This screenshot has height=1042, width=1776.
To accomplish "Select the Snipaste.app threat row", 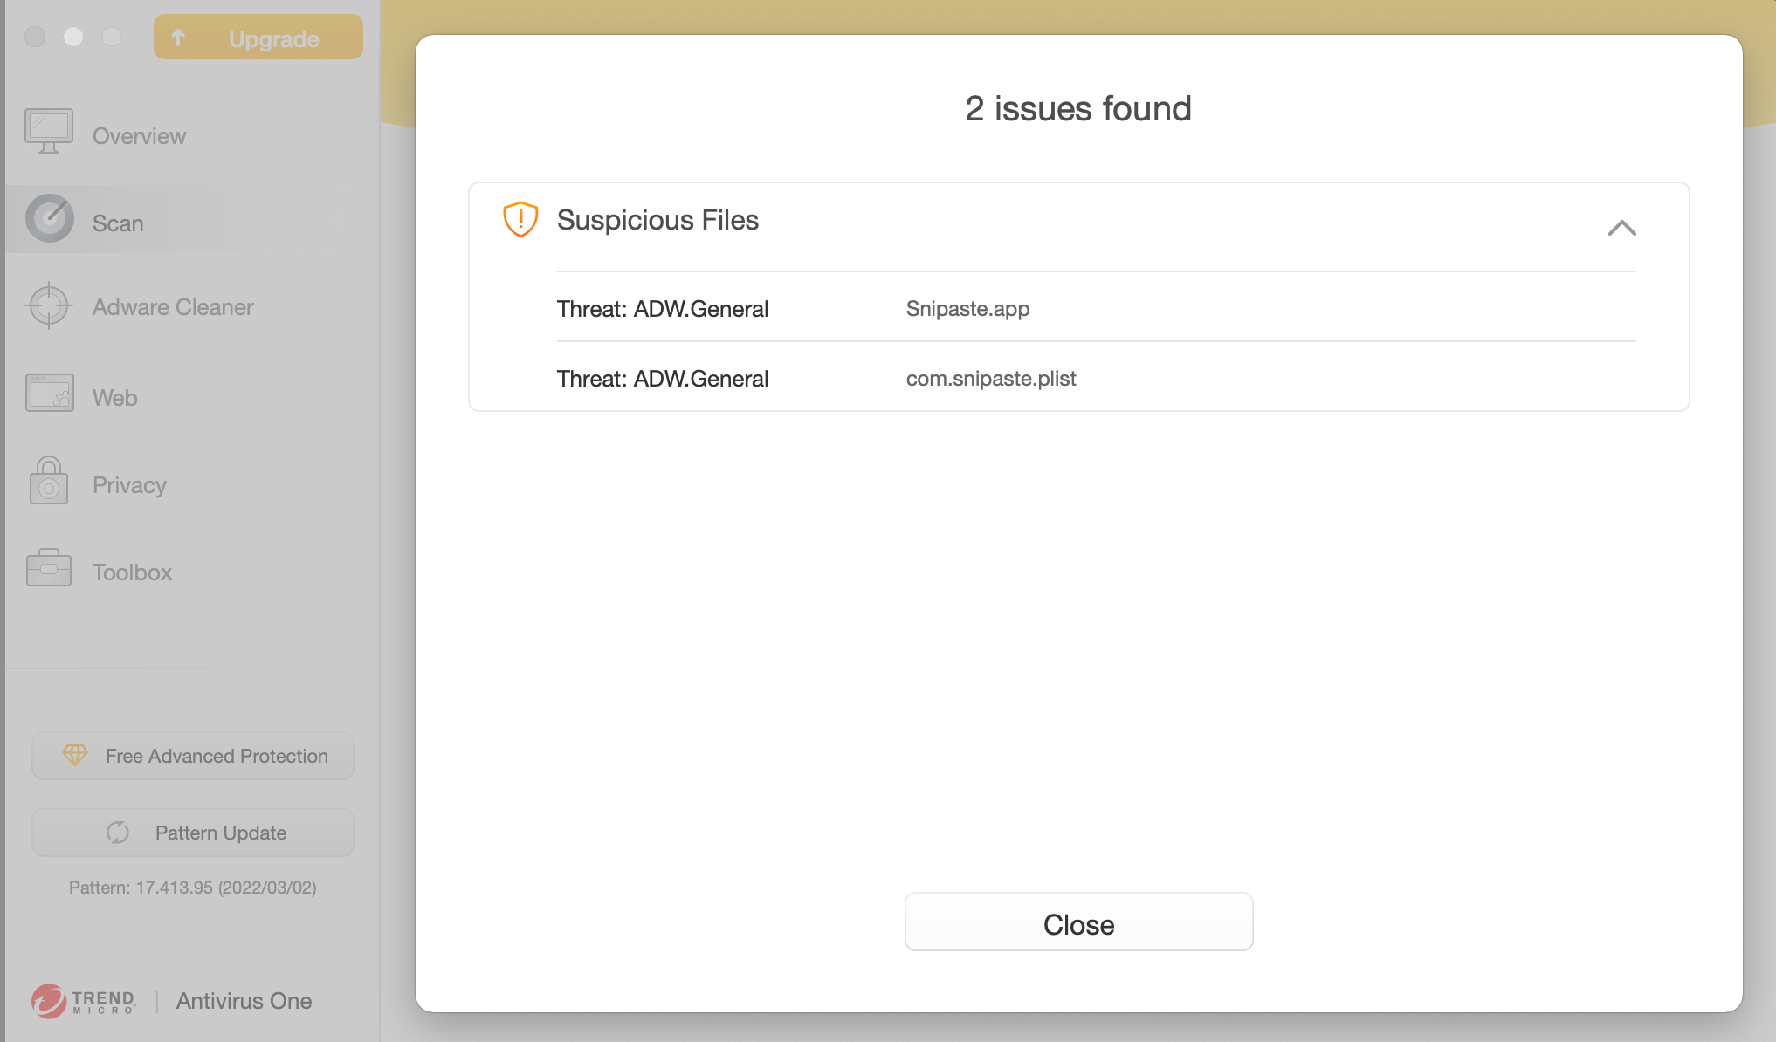I will point(967,309).
